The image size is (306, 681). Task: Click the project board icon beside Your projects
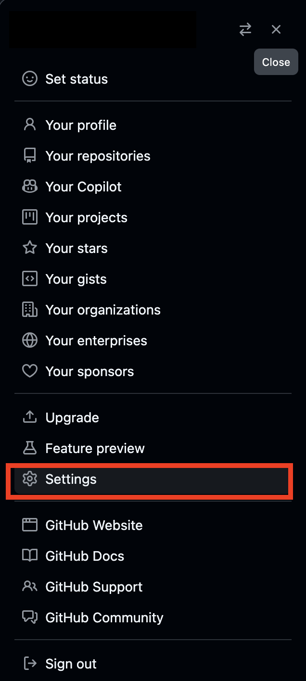30,217
